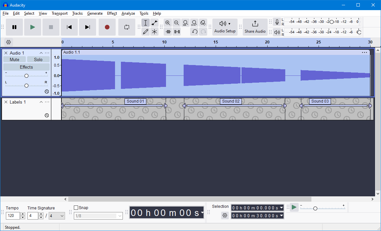This screenshot has width=381, height=231.
Task: Click the Trim audio outside selection icon
Action: coord(168,32)
